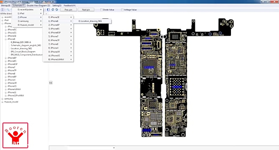Enable the Diode Value checkbox
Viewport: 279px width, 150px height.
coord(101,10)
